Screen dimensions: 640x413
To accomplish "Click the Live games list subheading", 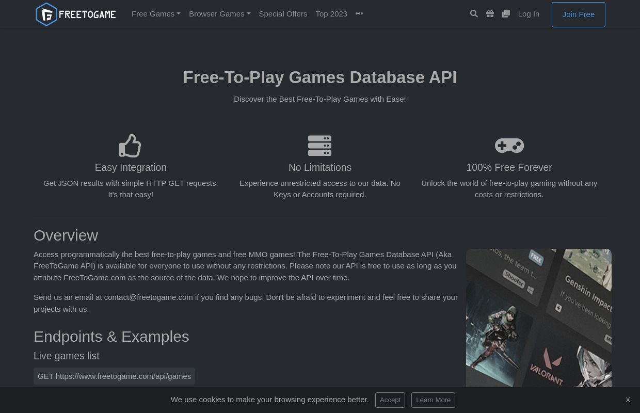I will pos(67,356).
